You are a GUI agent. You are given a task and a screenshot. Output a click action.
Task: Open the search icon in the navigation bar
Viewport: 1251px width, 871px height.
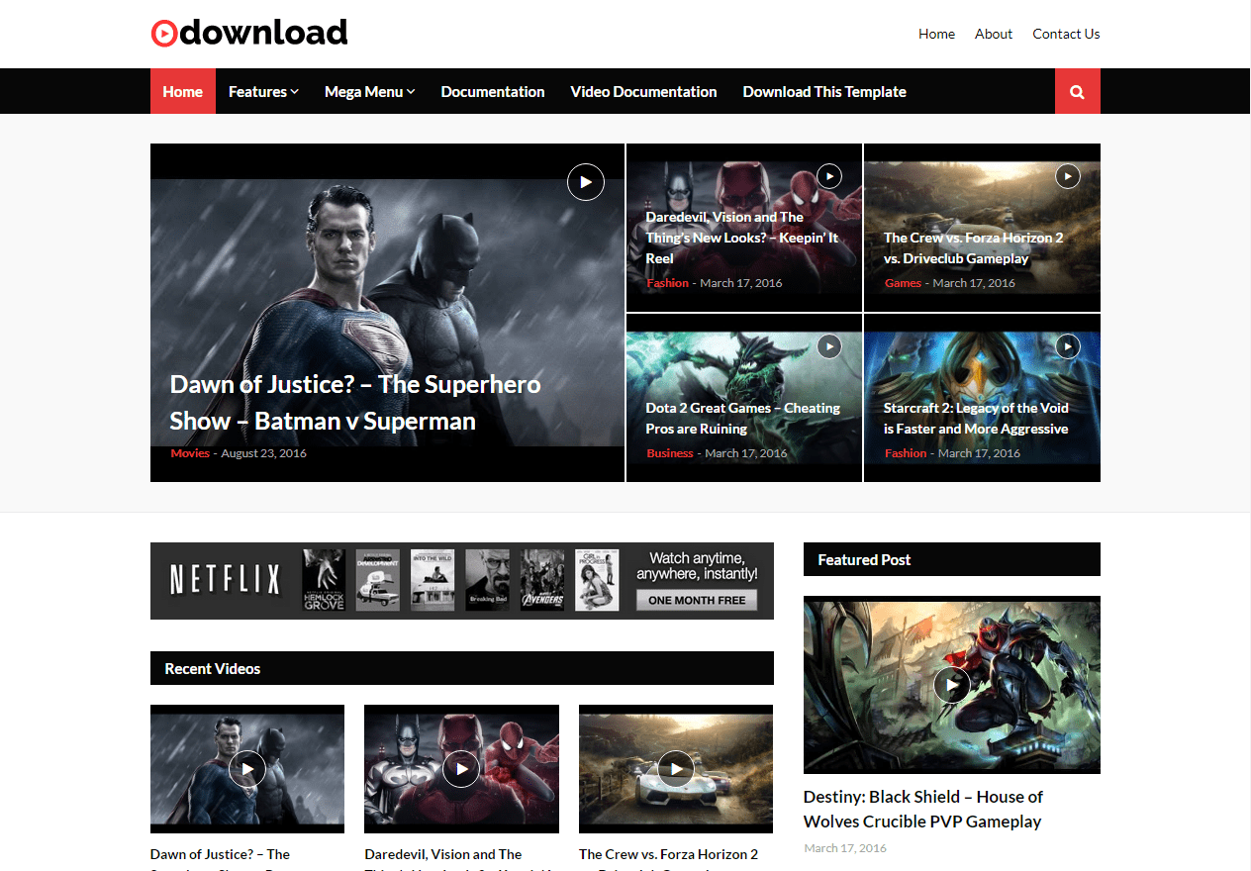tap(1078, 92)
